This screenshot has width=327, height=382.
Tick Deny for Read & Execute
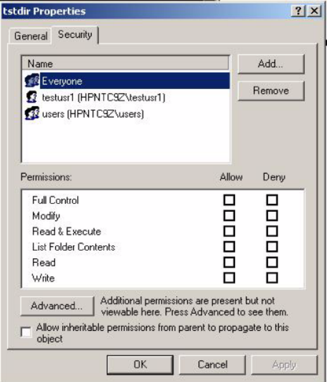click(272, 231)
